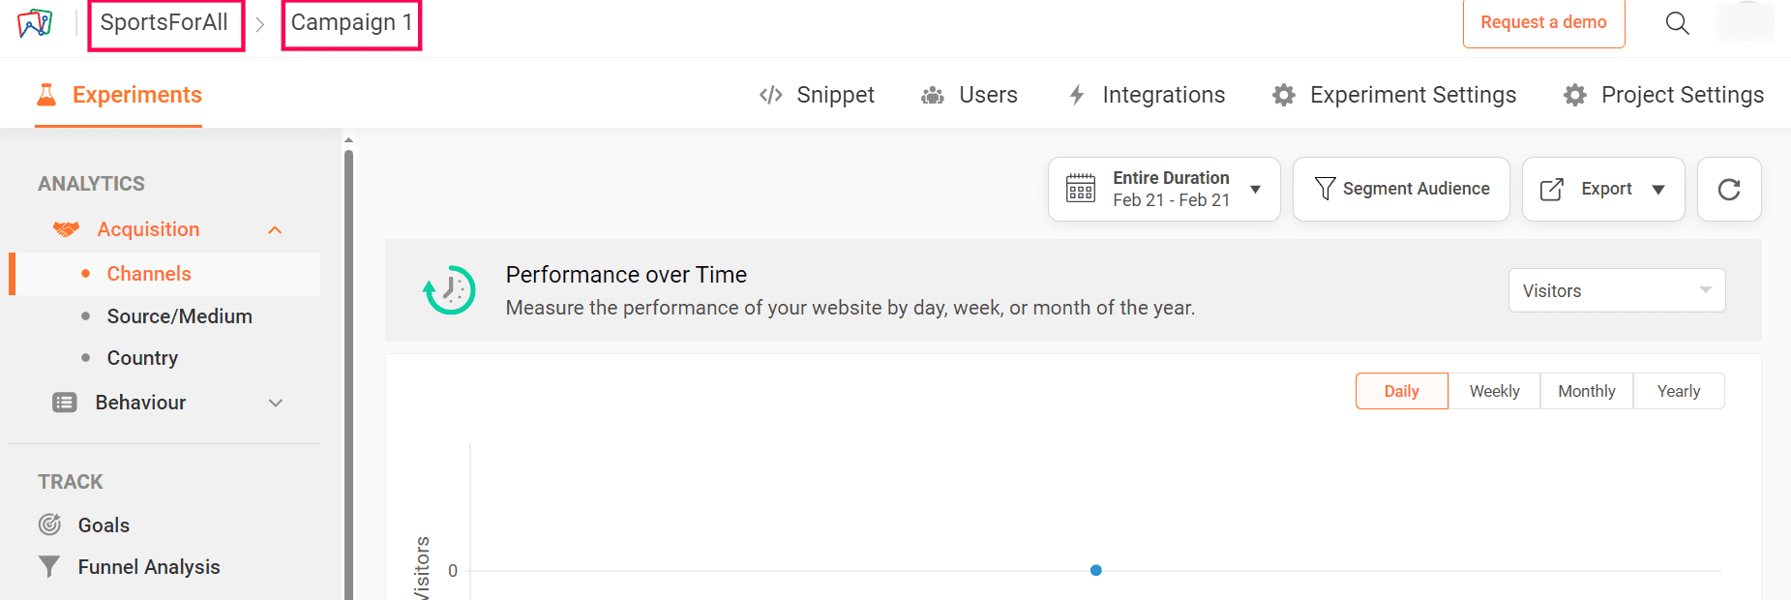Click the refresh data icon button
The image size is (1791, 600).
point(1729,190)
